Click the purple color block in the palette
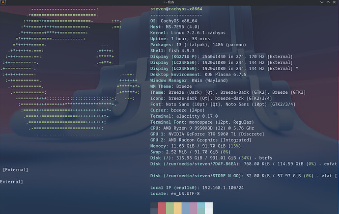Image resolution: width=339 pixels, height=214 pixels. pyautogui.click(x=193, y=208)
